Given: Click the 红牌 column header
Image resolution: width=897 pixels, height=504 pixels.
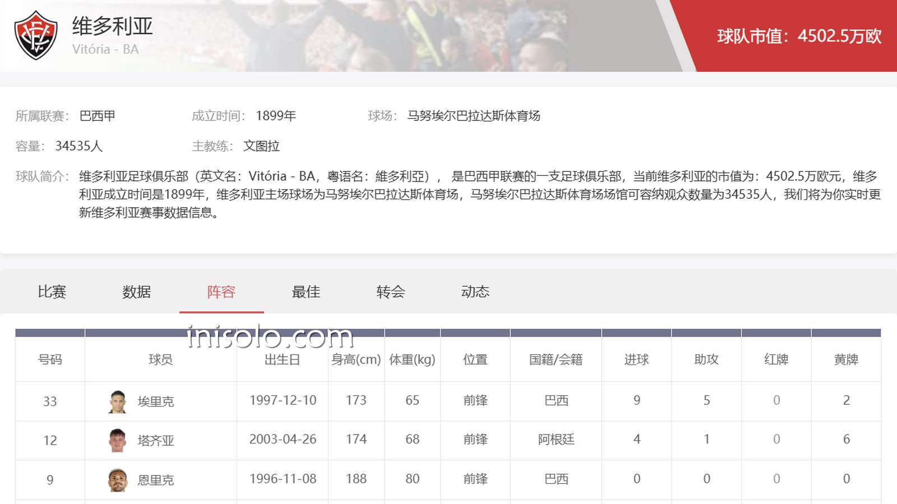Looking at the screenshot, I should [x=776, y=360].
